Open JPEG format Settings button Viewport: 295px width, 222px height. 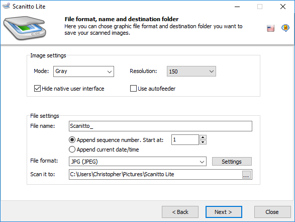pyautogui.click(x=232, y=162)
